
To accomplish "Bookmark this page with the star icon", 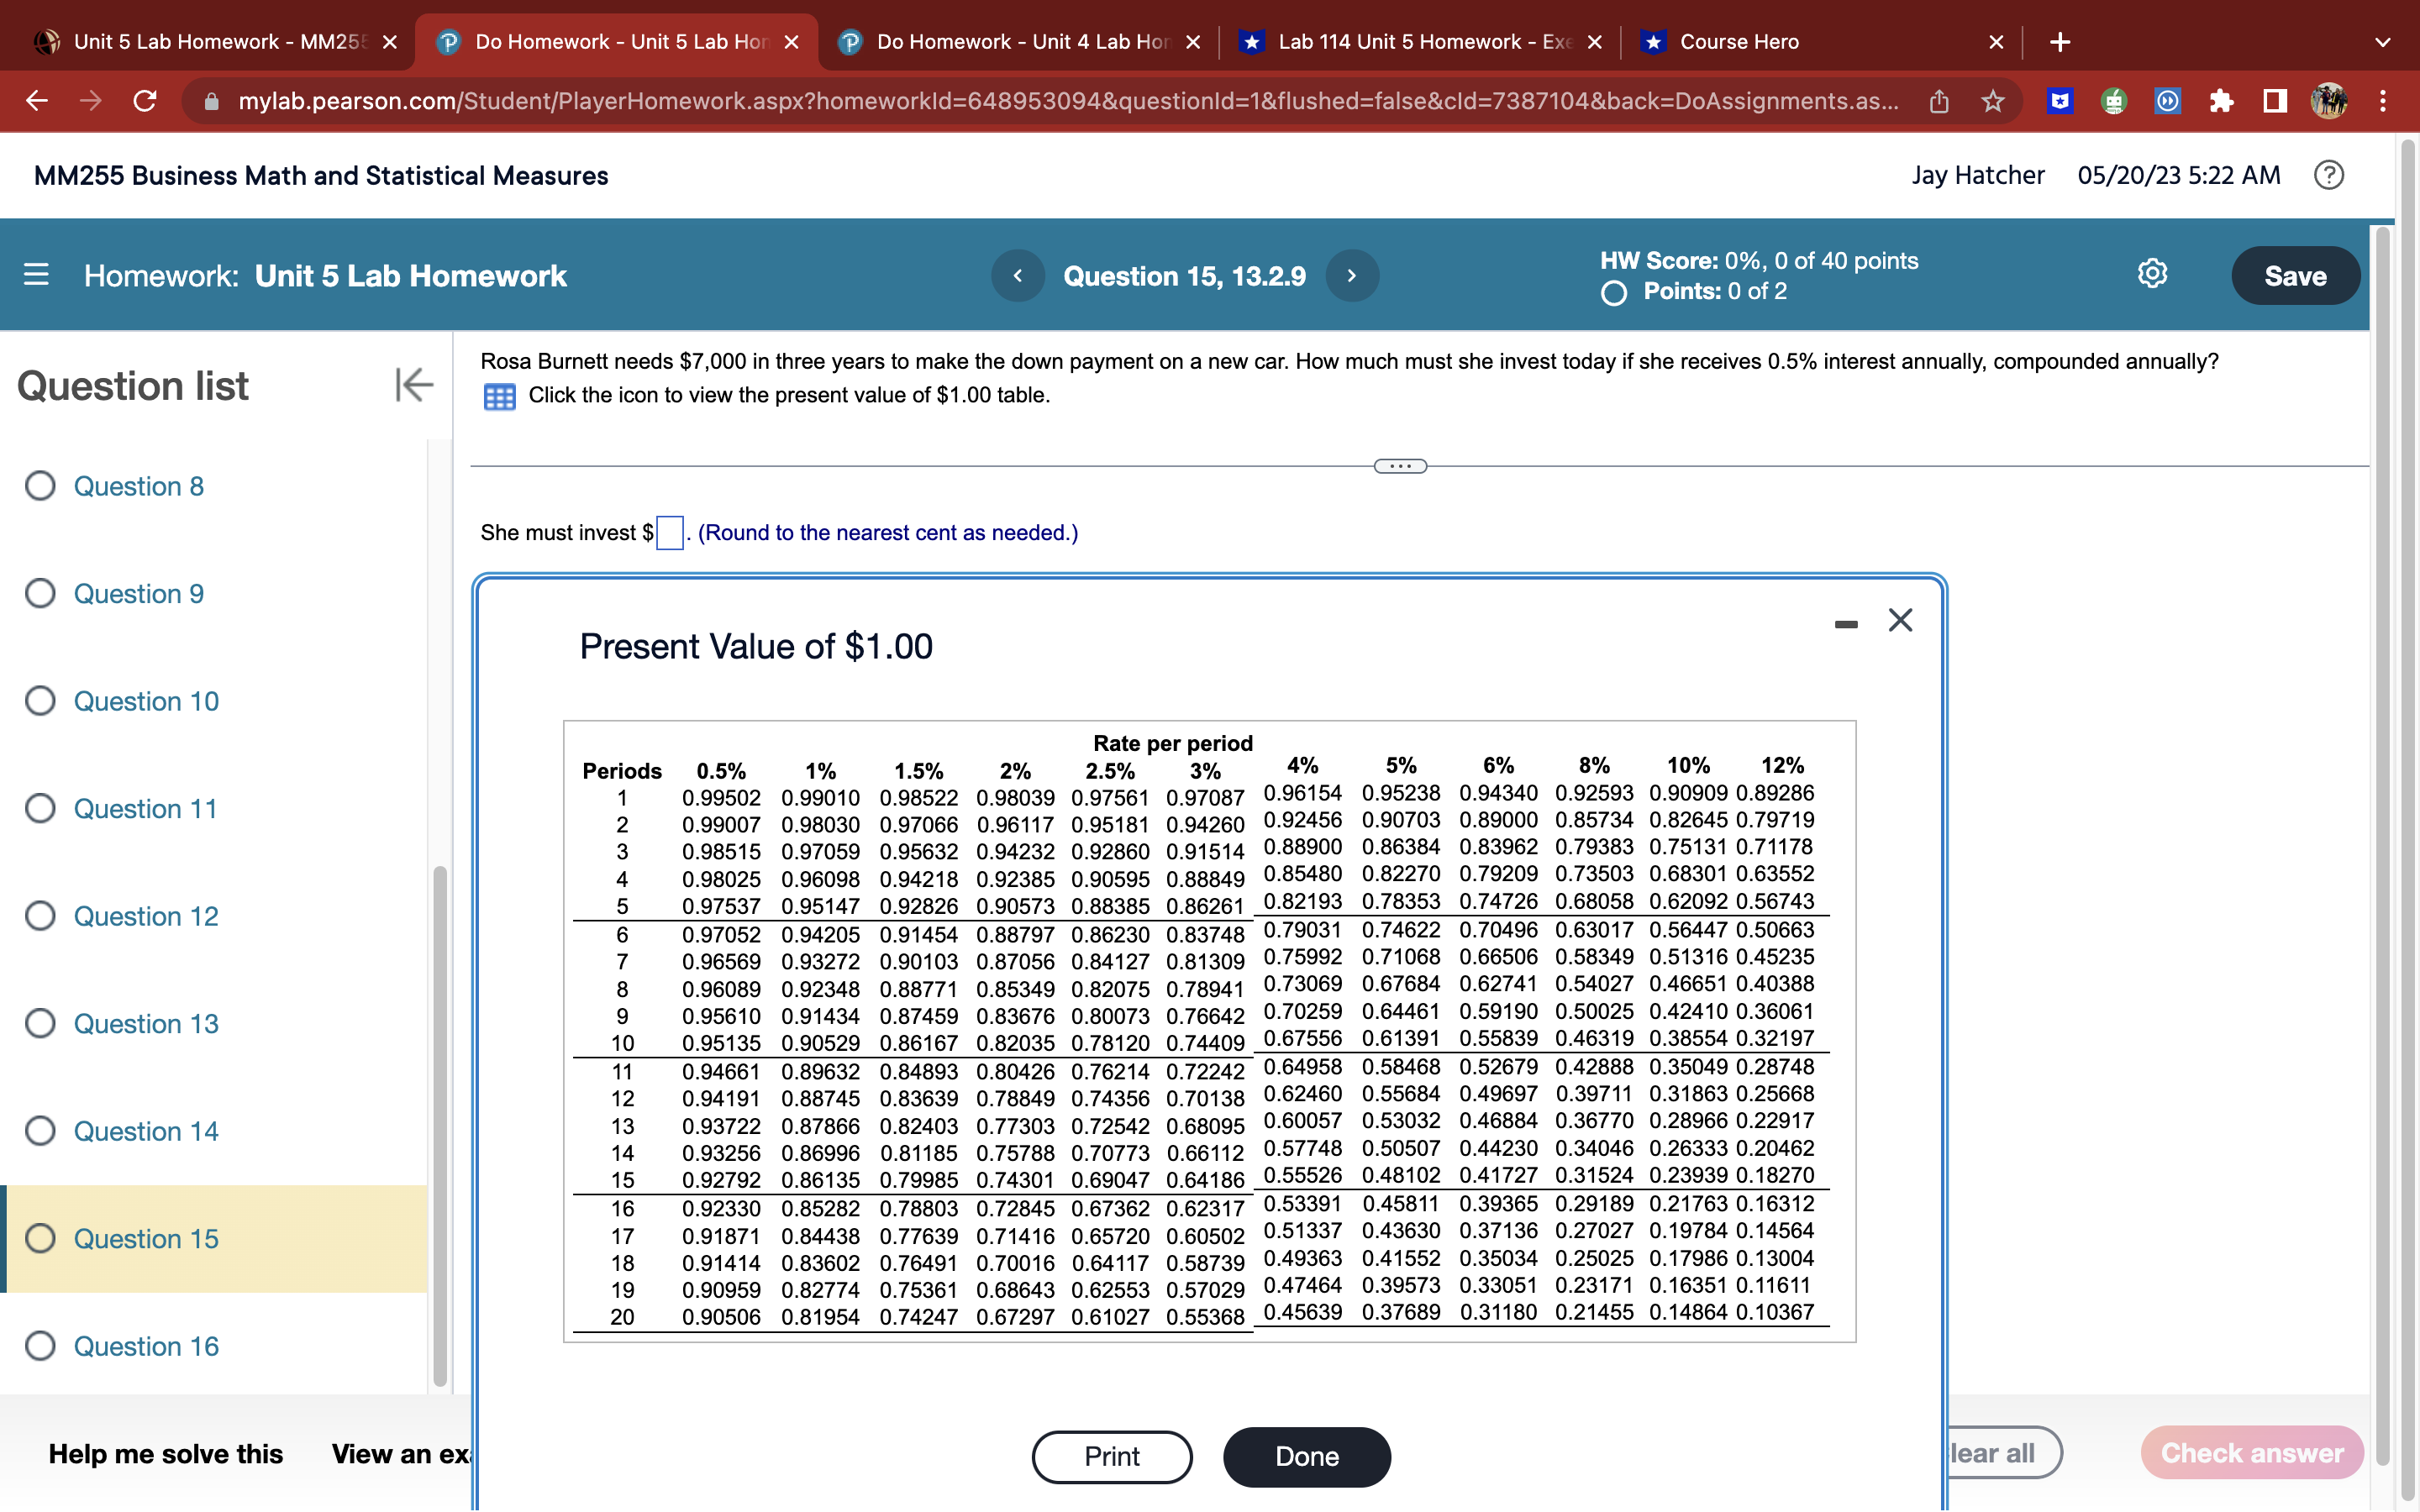I will [x=1993, y=101].
